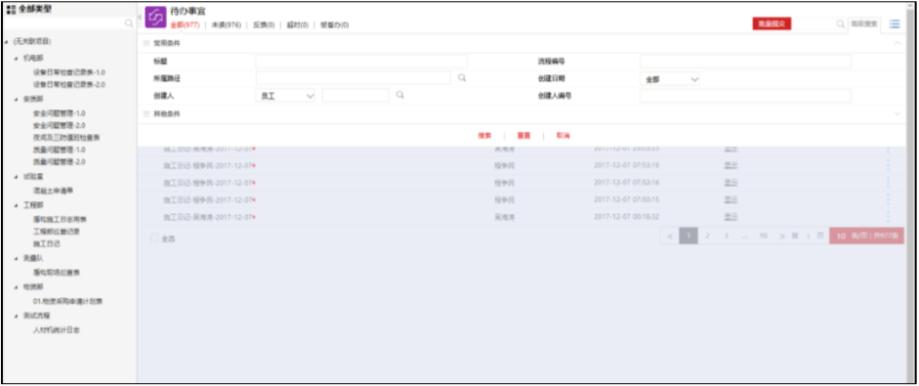Click the red 取消 link

563,136
